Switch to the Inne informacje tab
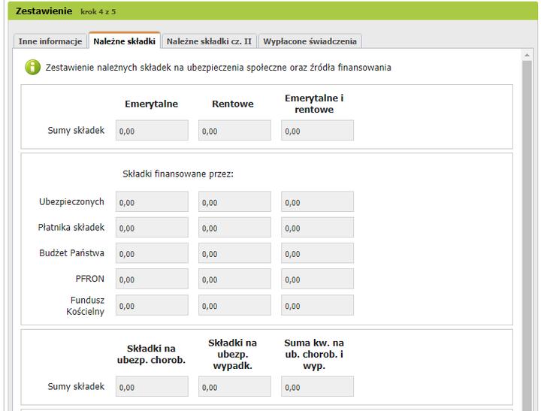The height and width of the screenshot is (411, 541). [50, 41]
